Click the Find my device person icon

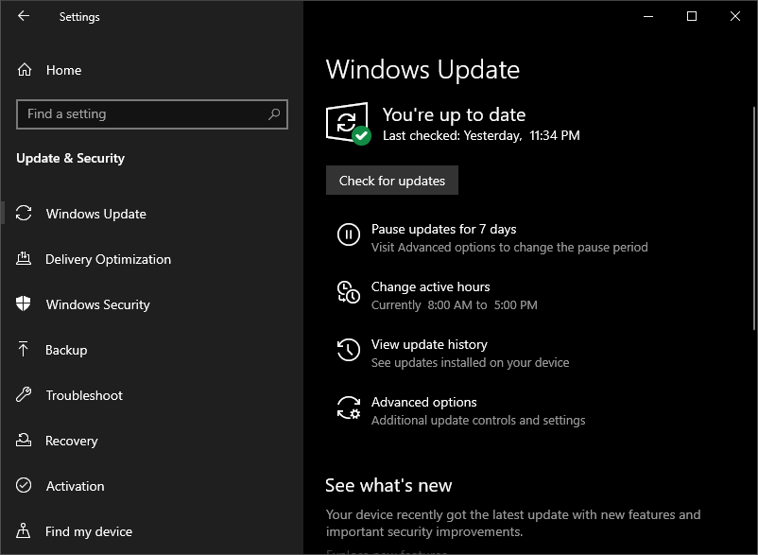[x=24, y=530]
